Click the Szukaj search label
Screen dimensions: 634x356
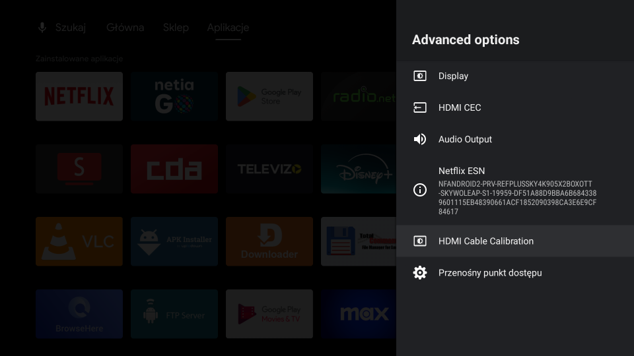(x=71, y=28)
